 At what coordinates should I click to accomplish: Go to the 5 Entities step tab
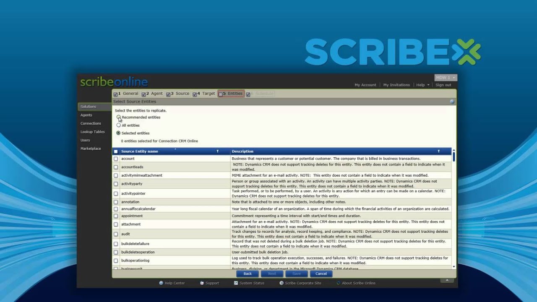231,94
